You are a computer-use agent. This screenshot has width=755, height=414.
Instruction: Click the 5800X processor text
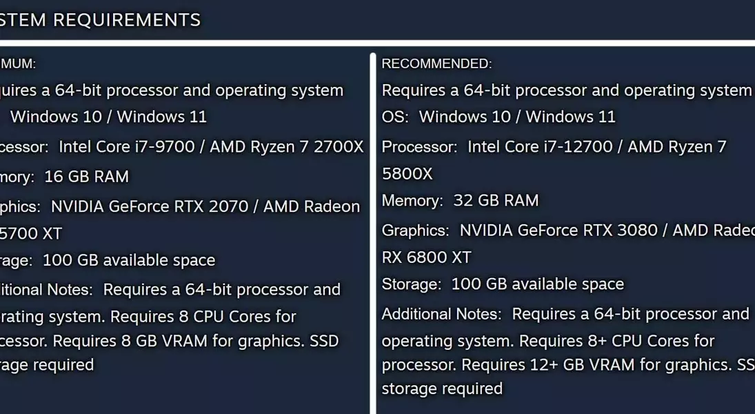[407, 173]
